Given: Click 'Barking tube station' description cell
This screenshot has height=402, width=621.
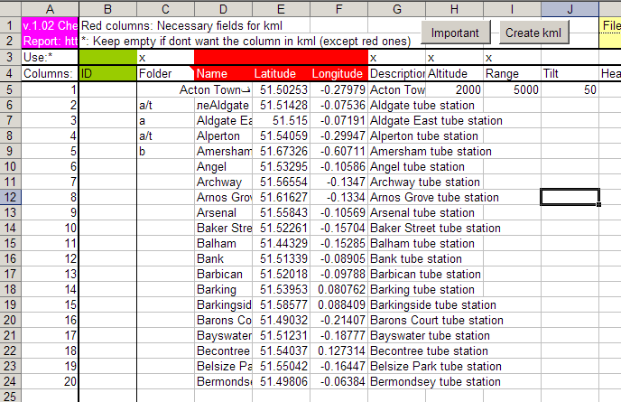Looking at the screenshot, I should click(422, 289).
